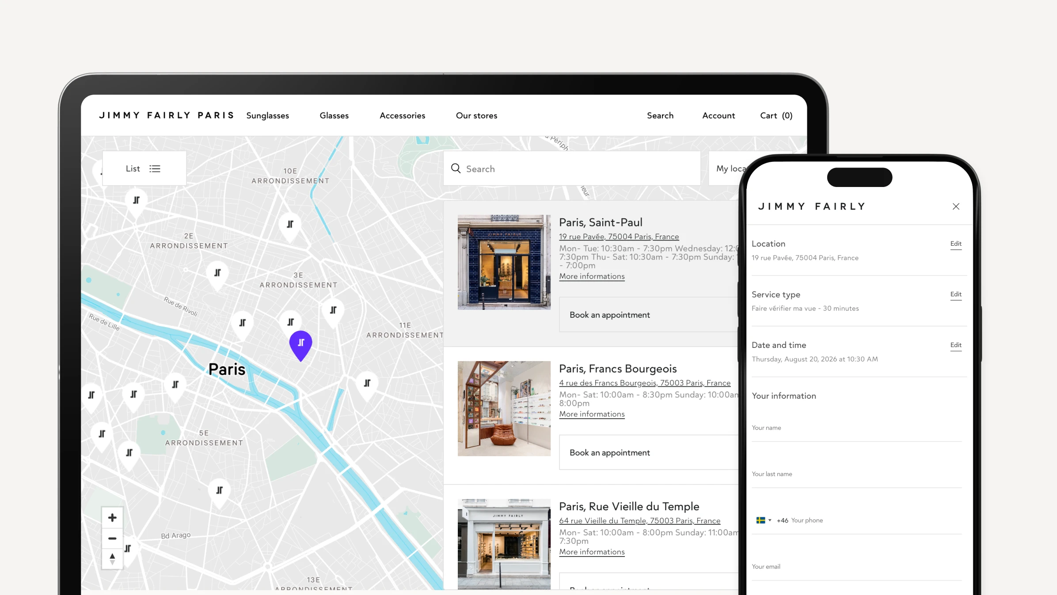Open address link 19 rue Pavée, 75004 Paris

pyautogui.click(x=619, y=237)
